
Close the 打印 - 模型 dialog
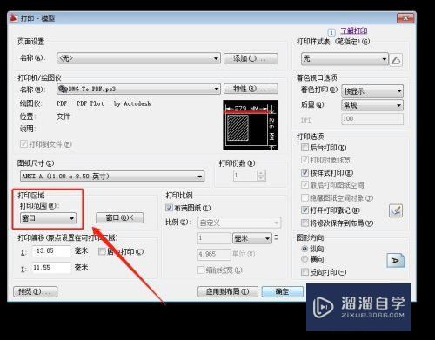pyautogui.click(x=405, y=18)
